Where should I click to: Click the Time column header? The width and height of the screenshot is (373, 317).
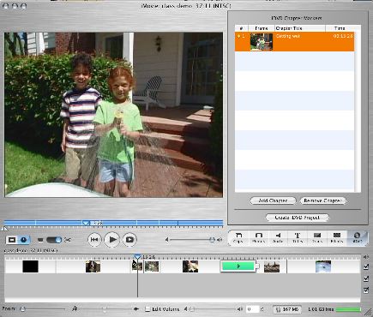point(340,28)
